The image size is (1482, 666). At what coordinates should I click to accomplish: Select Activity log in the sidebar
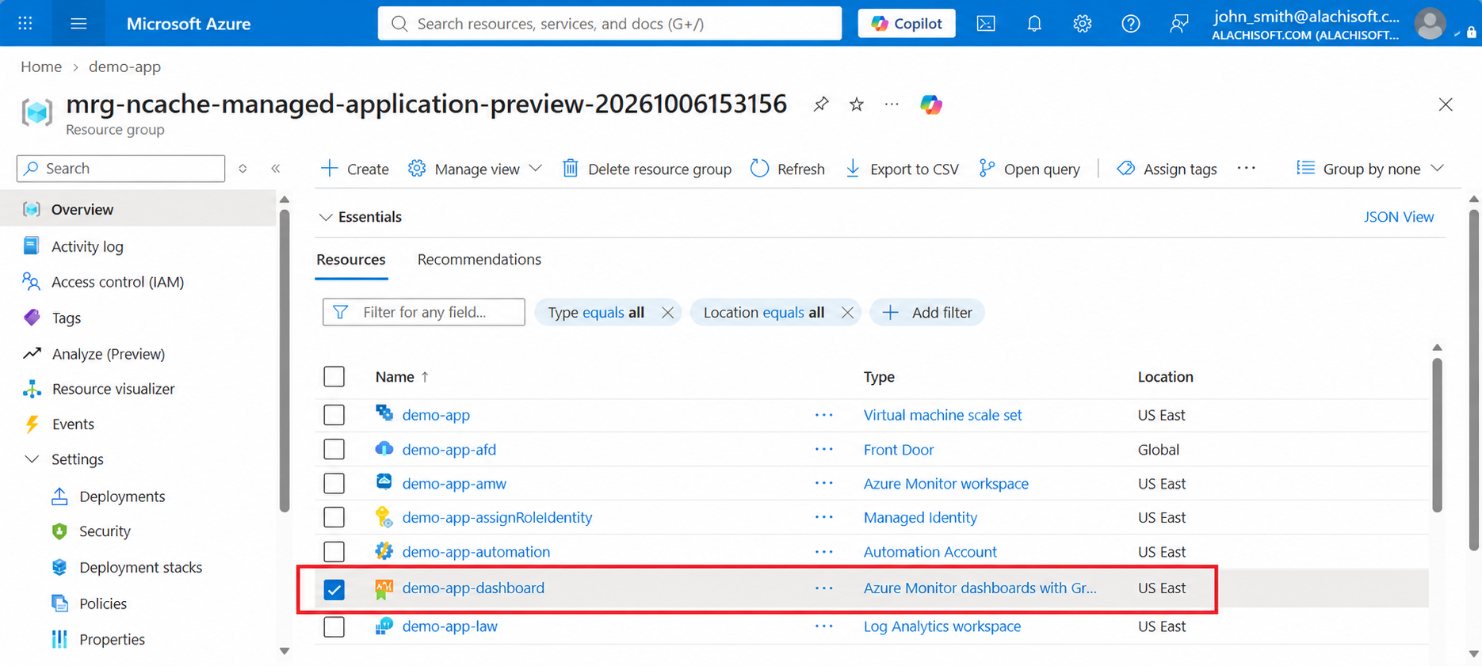pos(87,246)
